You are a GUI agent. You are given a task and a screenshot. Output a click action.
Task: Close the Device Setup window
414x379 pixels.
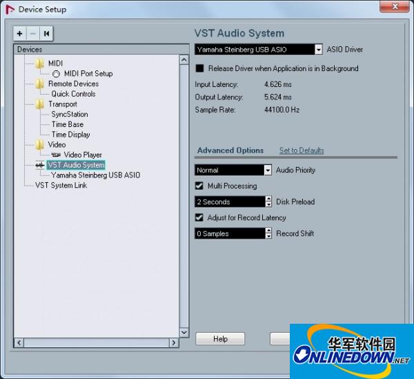[395, 6]
